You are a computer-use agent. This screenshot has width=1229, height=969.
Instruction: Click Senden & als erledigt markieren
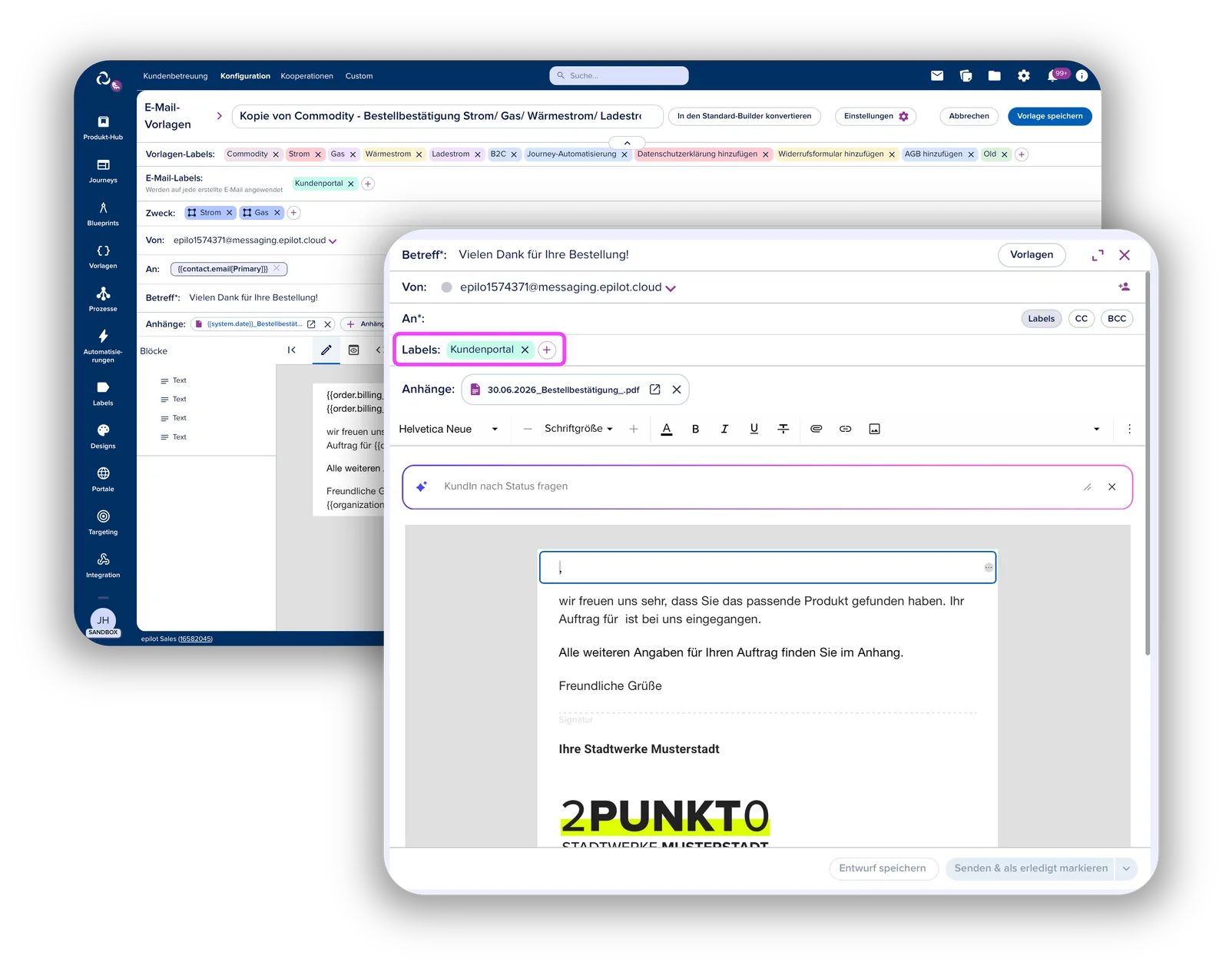(1031, 868)
